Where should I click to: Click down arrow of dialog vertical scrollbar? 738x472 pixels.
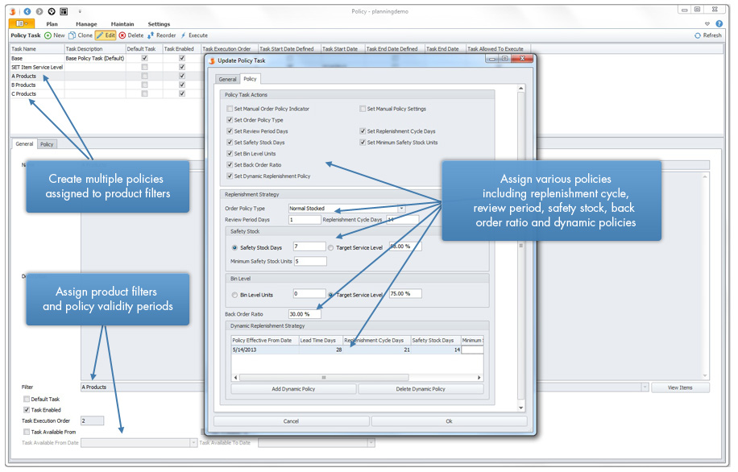coord(520,408)
